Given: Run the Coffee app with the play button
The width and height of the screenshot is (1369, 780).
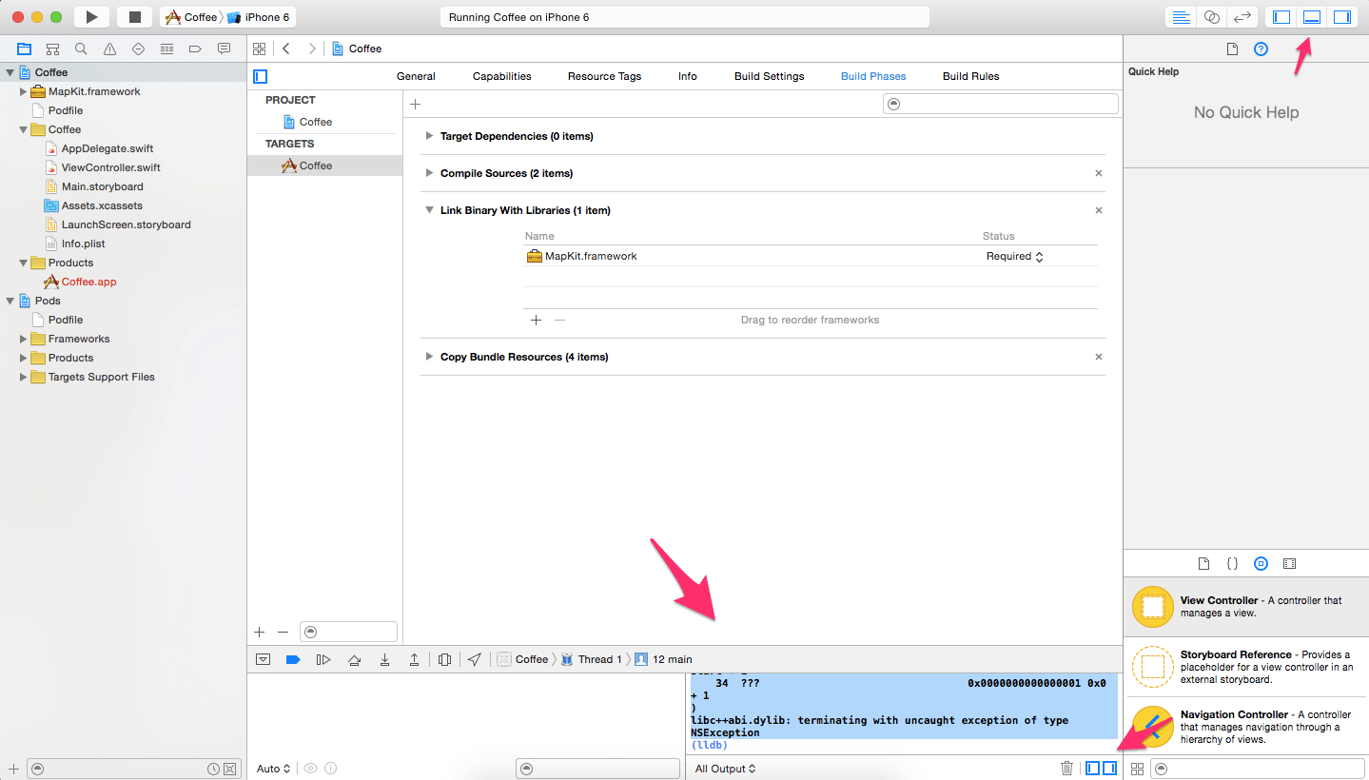Looking at the screenshot, I should click(91, 17).
